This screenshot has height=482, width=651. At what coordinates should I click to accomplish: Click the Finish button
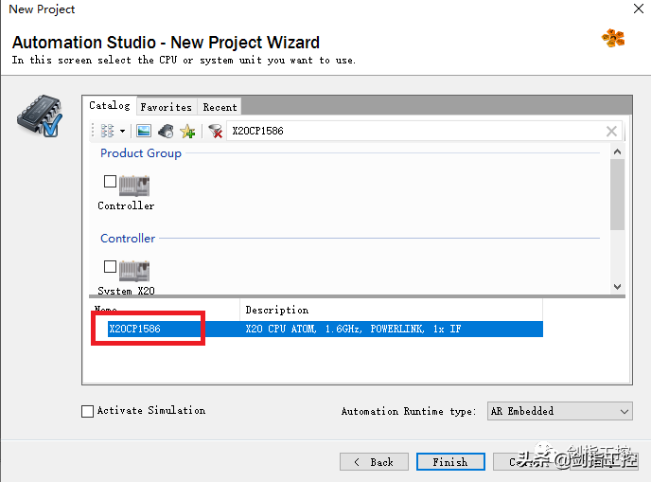449,462
